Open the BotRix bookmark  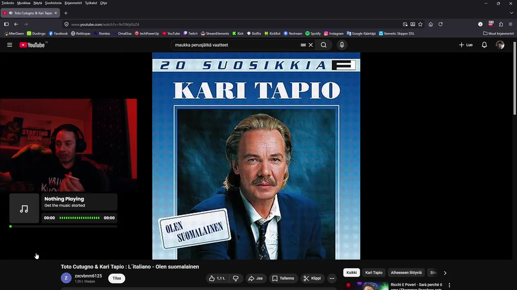254,33
